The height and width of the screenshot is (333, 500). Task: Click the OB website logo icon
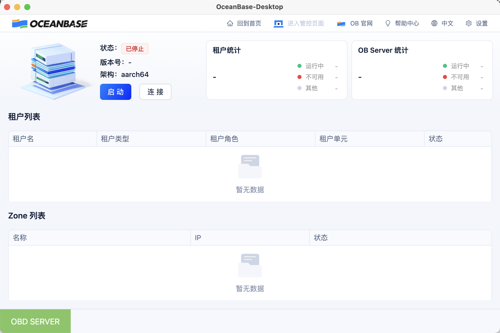click(341, 24)
